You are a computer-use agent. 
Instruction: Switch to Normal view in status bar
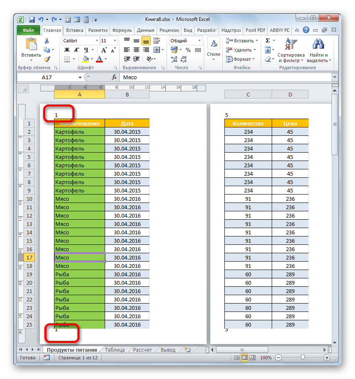coord(237,358)
